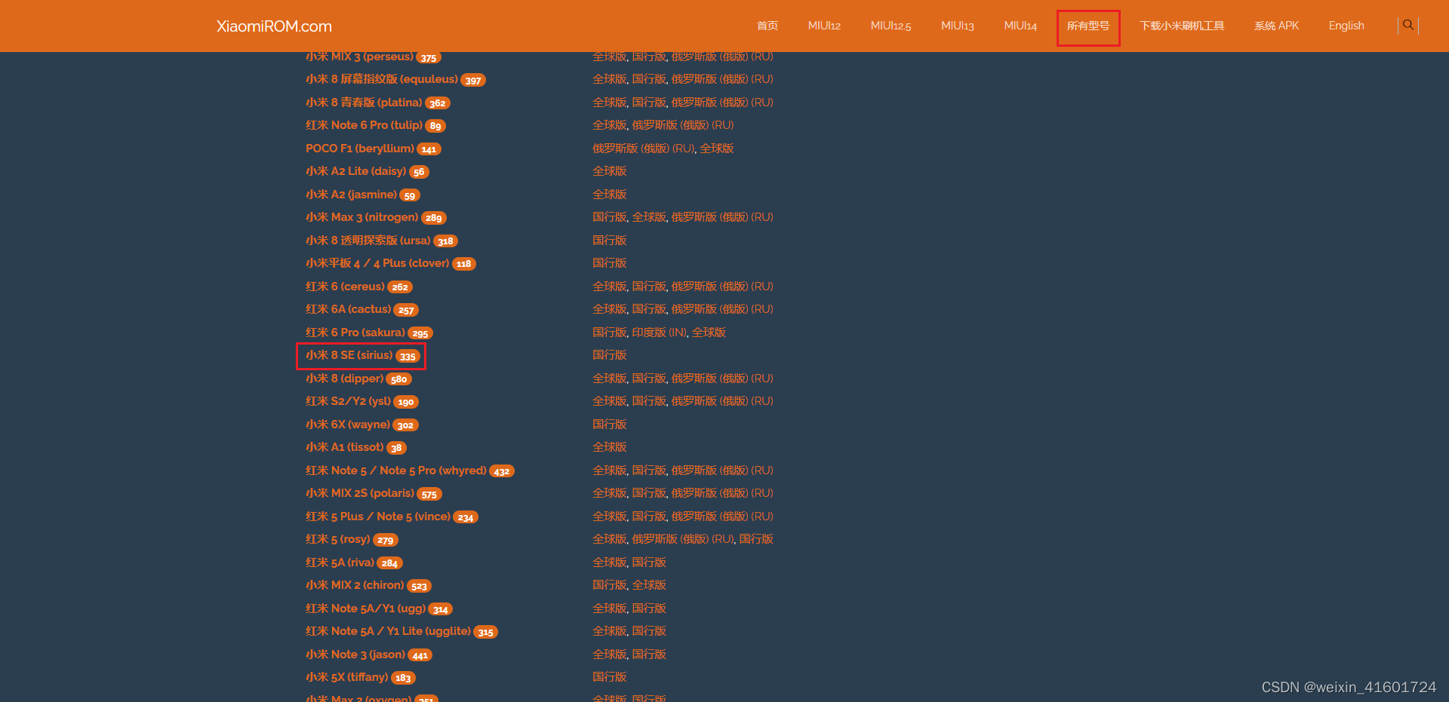
Task: Open 红米 Note 6 Pro (tulip) link
Action: (x=364, y=125)
